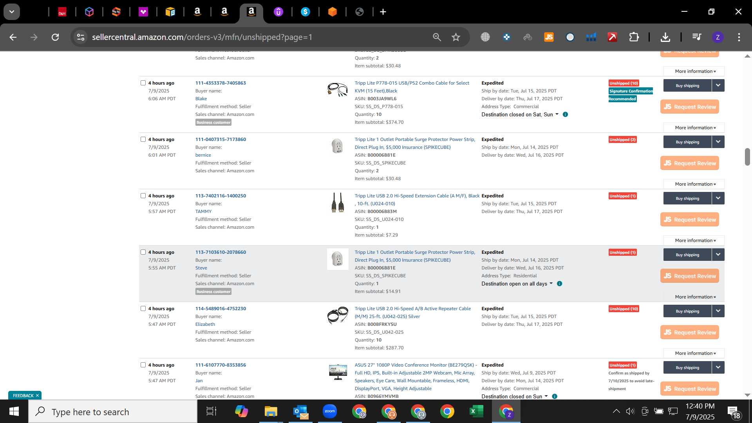Open the browser extensions puzzle icon
The width and height of the screenshot is (752, 423).
[x=634, y=37]
